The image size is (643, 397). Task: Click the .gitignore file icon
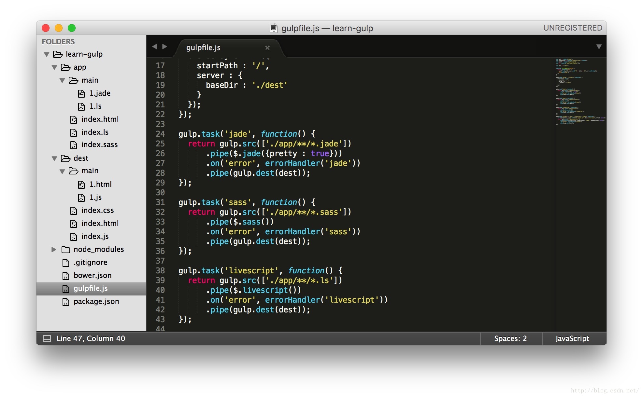point(66,263)
